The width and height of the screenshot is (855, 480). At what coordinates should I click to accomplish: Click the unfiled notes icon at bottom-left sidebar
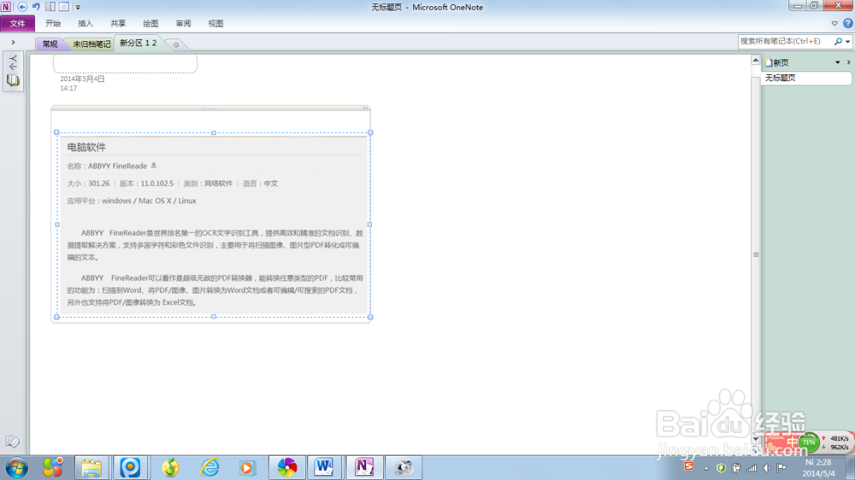(x=12, y=442)
